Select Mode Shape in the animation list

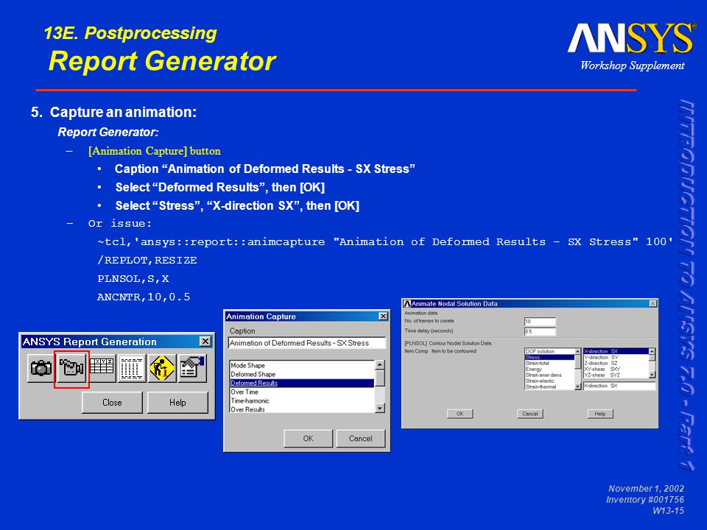(302, 366)
